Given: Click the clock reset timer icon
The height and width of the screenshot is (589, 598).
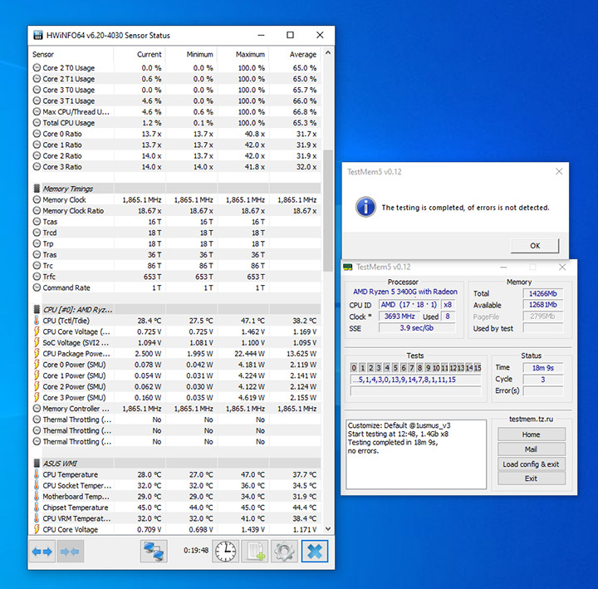Looking at the screenshot, I should pyautogui.click(x=225, y=552).
